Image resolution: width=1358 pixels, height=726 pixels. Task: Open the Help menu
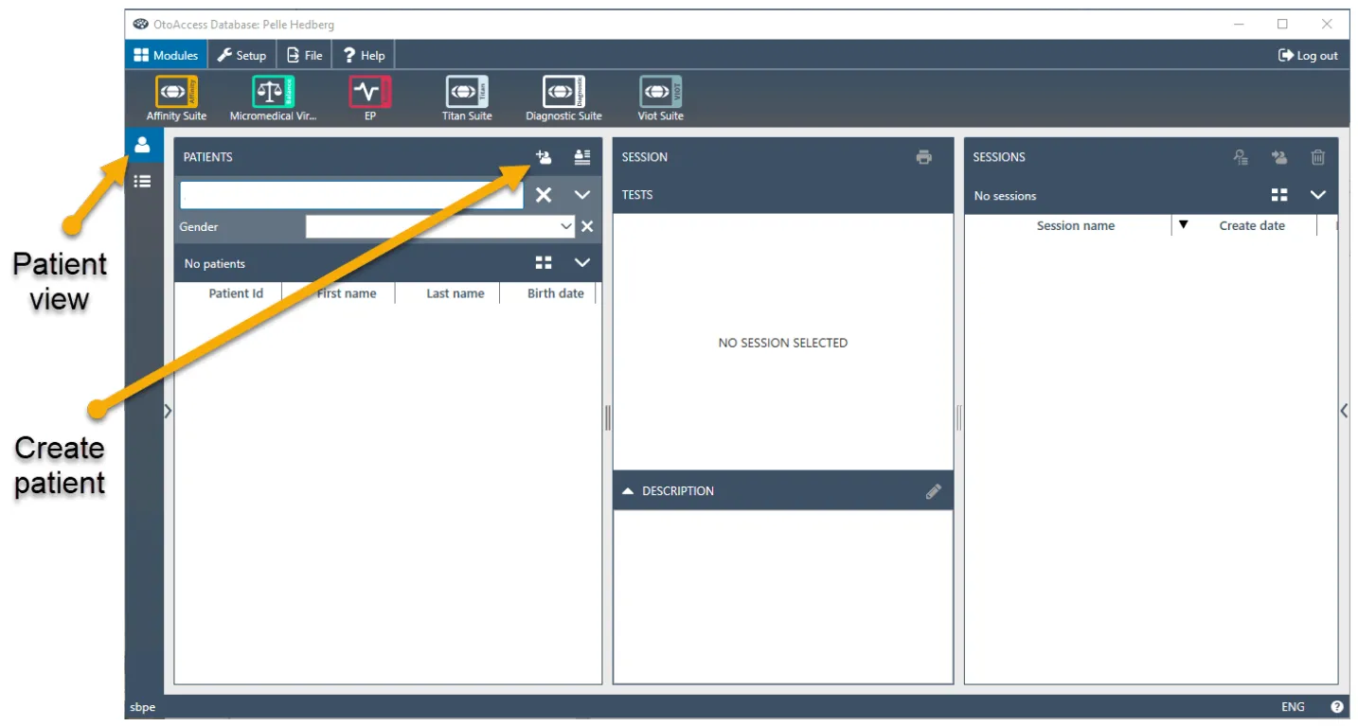click(364, 55)
